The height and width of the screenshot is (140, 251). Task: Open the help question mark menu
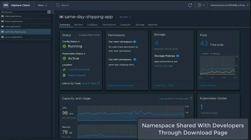click(x=201, y=5)
